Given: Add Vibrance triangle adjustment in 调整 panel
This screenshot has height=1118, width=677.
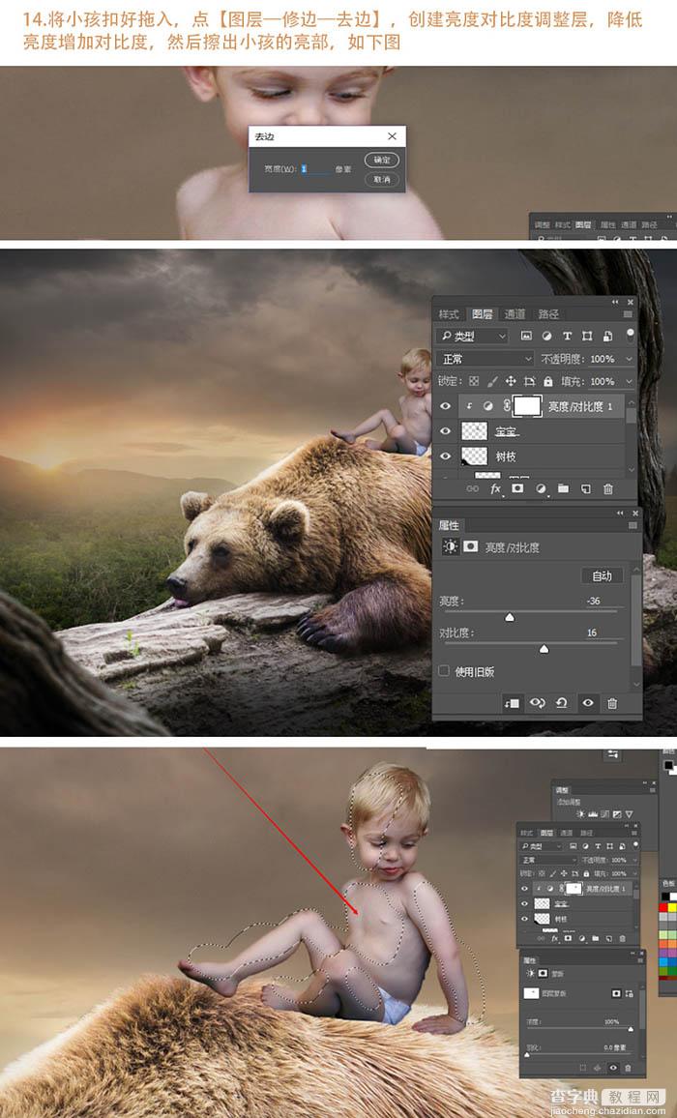Looking at the screenshot, I should tap(629, 814).
